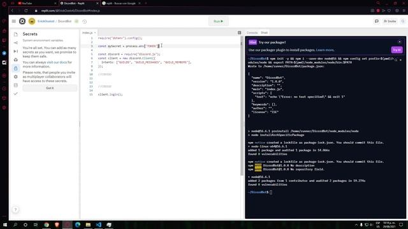This screenshot has height=229, width=408.
Task: Open the Files panel in the sidebar
Action: (x=15, y=34)
